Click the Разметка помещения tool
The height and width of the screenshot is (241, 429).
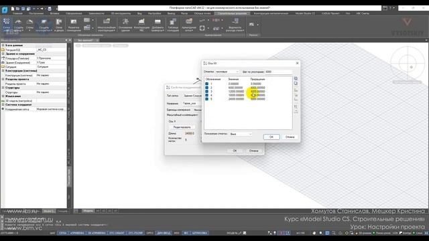tap(74, 25)
